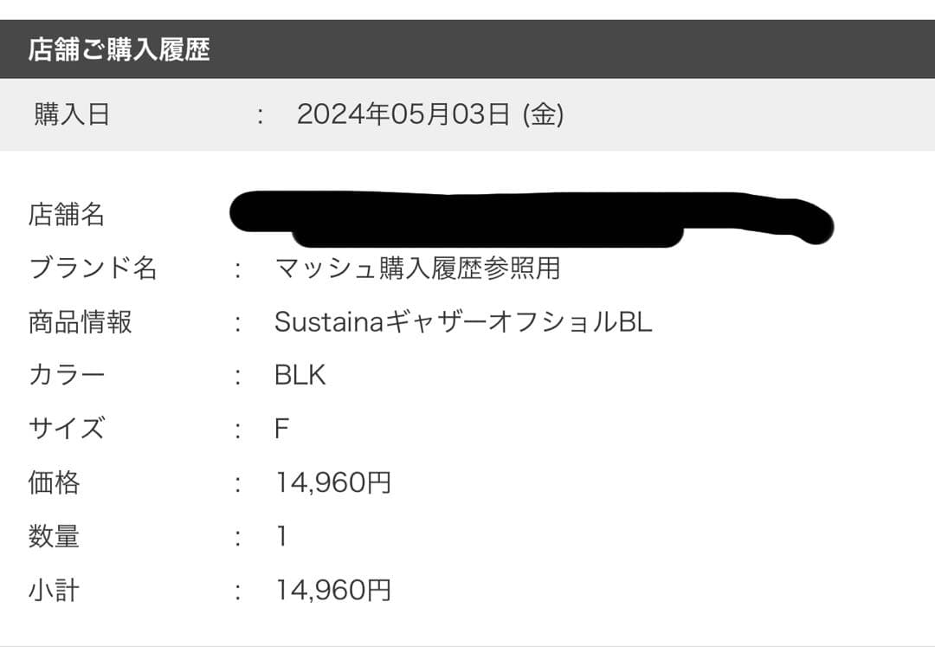The height and width of the screenshot is (647, 935).
Task: Click the 数量 label
Action: (x=54, y=535)
